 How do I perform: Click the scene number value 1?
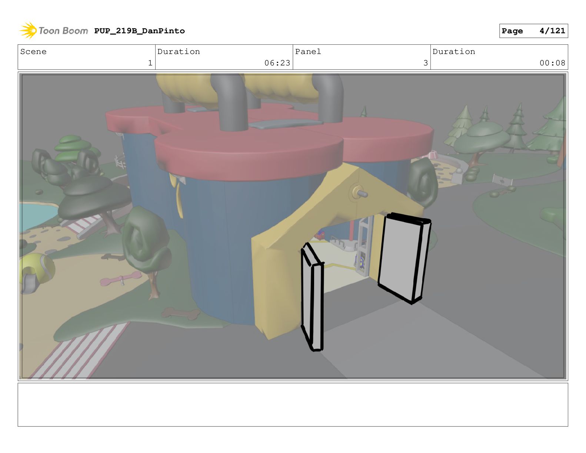click(x=150, y=63)
